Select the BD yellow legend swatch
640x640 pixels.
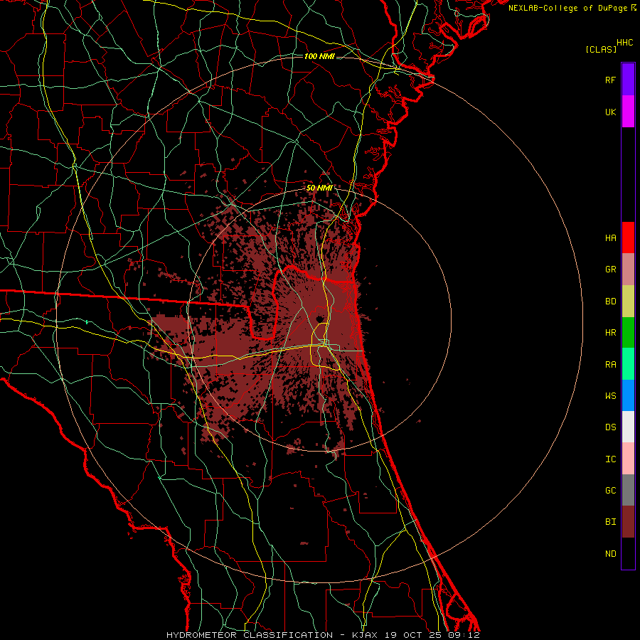[628, 301]
